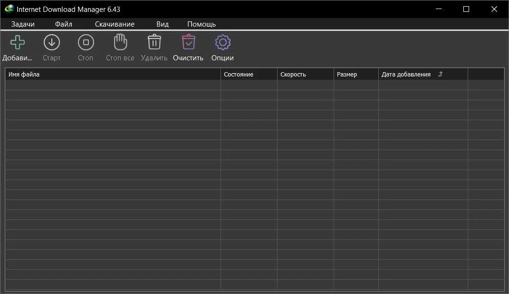Open the Помощь menu
The width and height of the screenshot is (509, 294).
201,24
